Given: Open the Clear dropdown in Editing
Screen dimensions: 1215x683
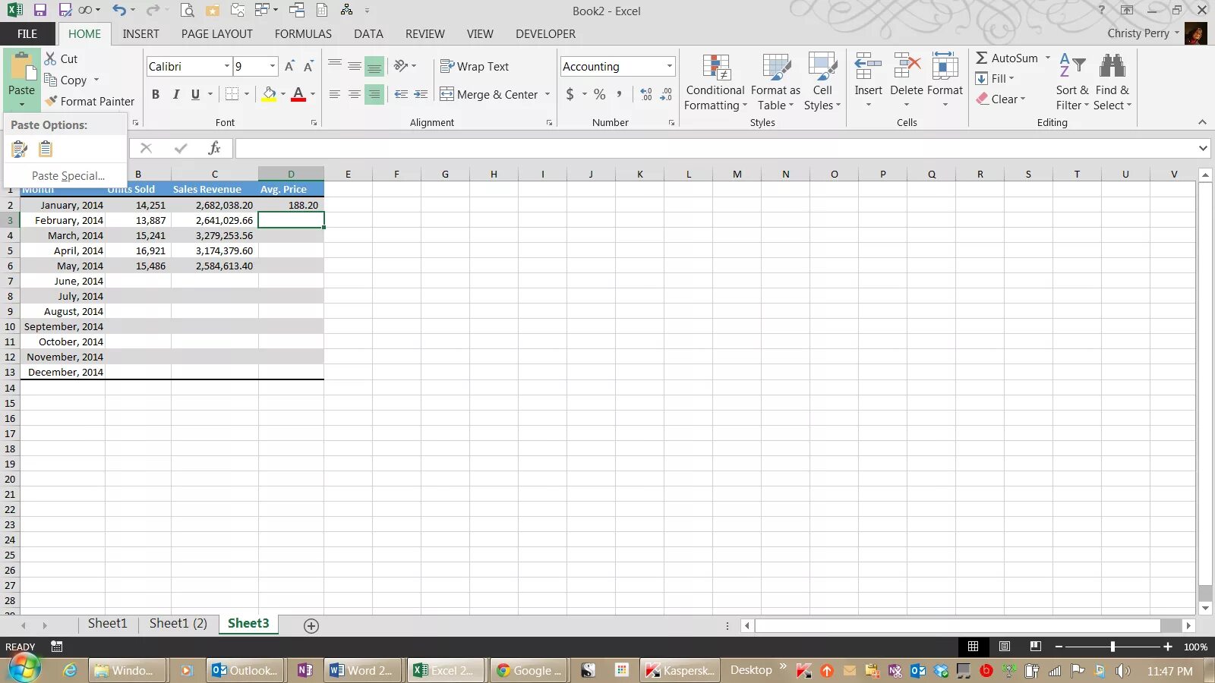Looking at the screenshot, I should click(x=1001, y=99).
